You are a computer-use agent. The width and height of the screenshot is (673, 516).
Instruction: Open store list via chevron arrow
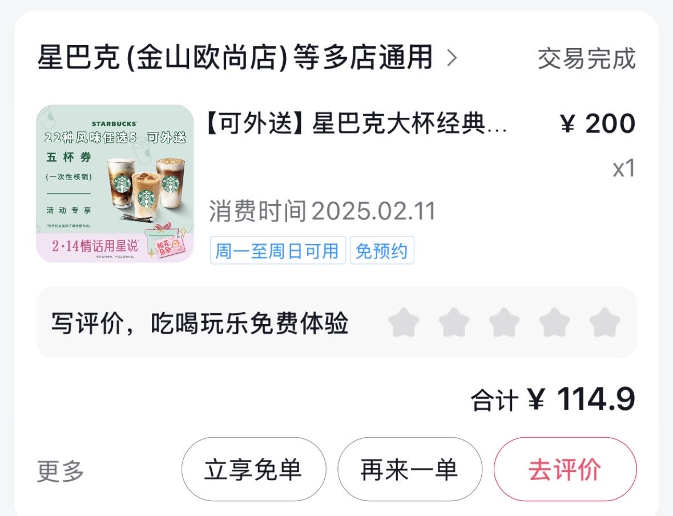(x=452, y=58)
